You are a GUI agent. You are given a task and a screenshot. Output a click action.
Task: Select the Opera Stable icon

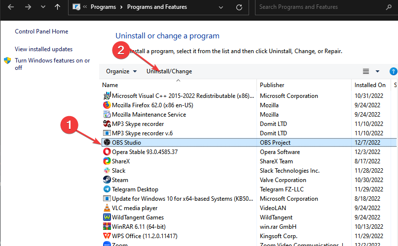click(107, 152)
